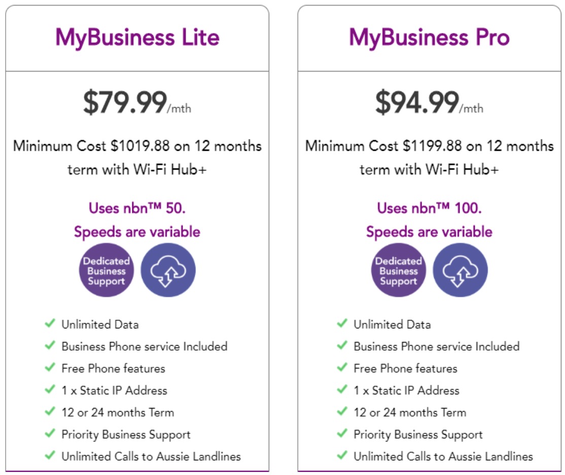Click 'Uses nbn 50' speed text
This screenshot has width=565, height=475.
point(136,208)
